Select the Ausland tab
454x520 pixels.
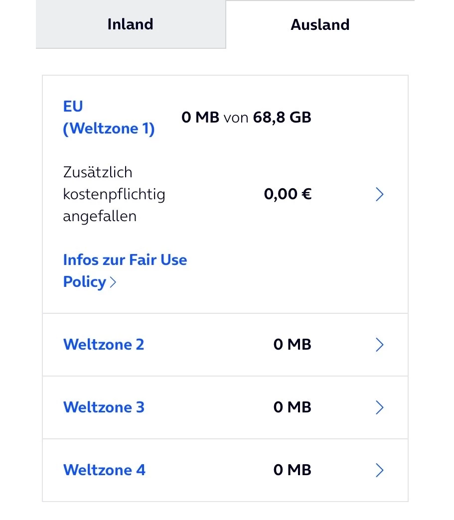(x=320, y=25)
